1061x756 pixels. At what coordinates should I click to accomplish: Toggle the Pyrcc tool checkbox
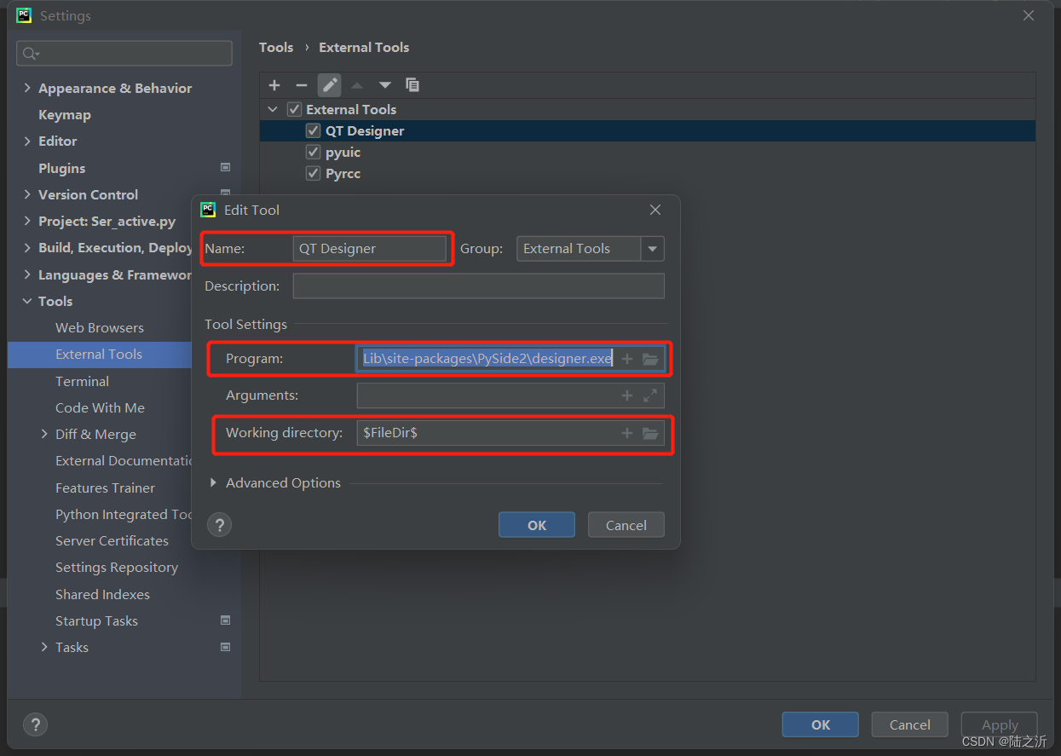pyautogui.click(x=313, y=173)
